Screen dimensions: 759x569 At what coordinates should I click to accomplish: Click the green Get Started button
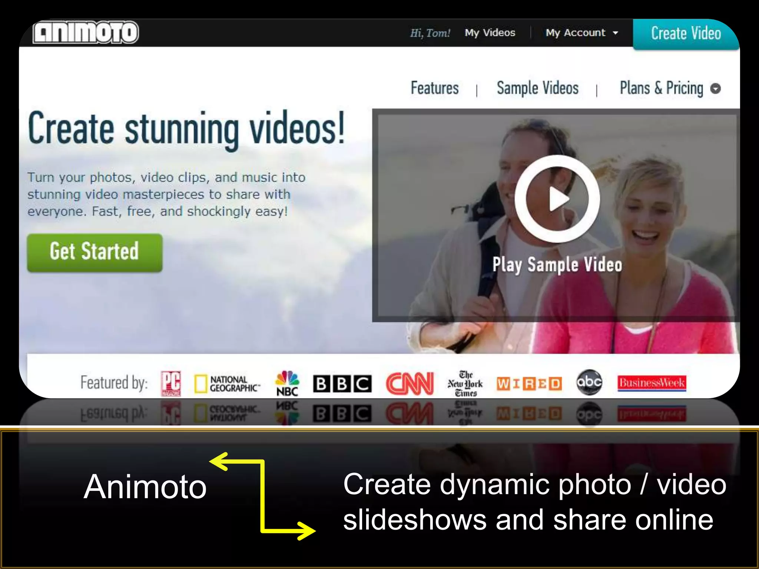click(95, 253)
